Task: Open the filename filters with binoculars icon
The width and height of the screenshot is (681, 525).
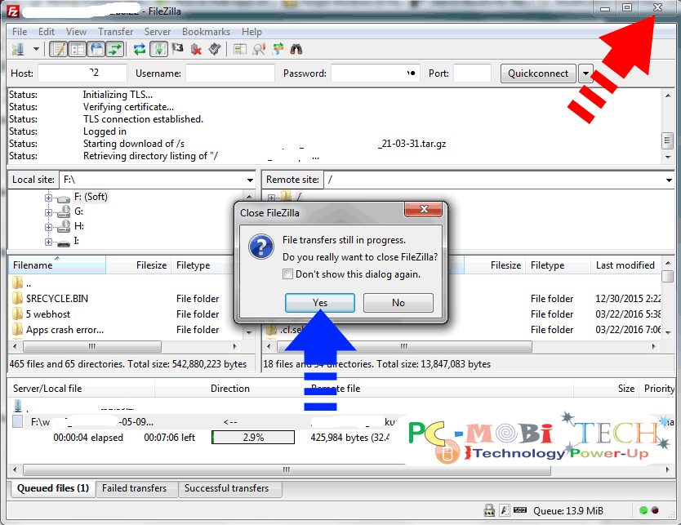Action: pyautogui.click(x=297, y=49)
